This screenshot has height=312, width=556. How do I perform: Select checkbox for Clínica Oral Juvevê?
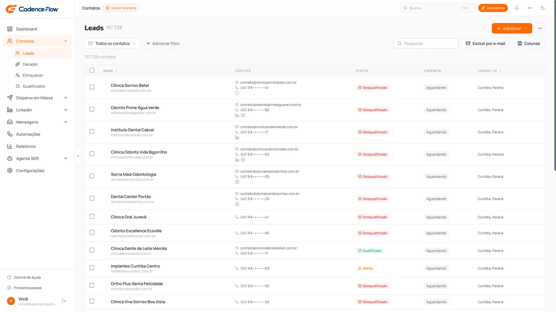(x=92, y=217)
